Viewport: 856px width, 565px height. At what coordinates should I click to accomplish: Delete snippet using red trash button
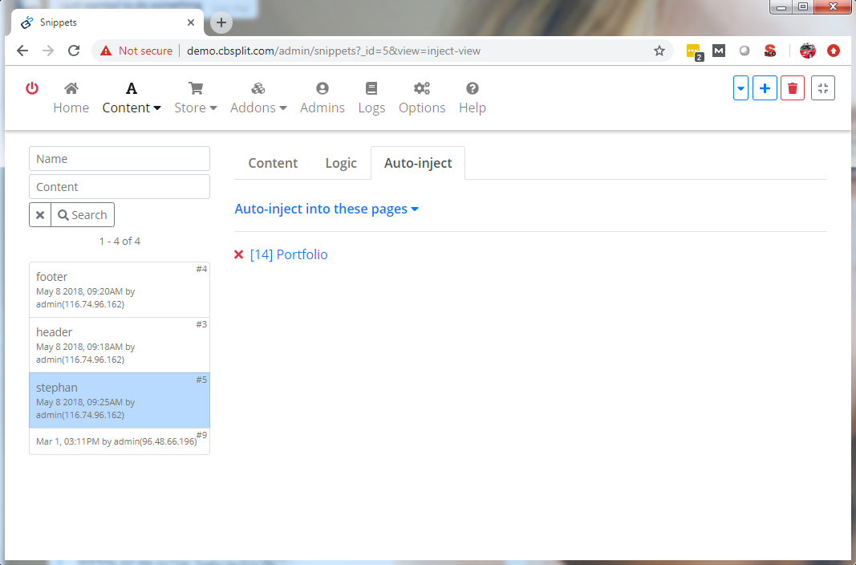pyautogui.click(x=793, y=88)
